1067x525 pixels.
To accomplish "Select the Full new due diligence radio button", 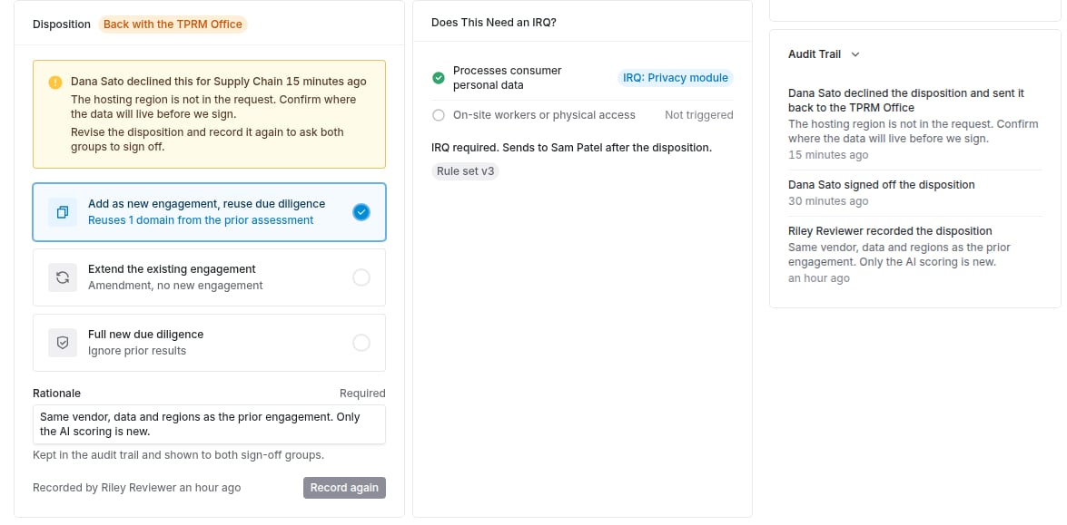I will 361,343.
